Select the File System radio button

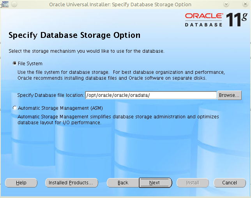tap(15, 63)
